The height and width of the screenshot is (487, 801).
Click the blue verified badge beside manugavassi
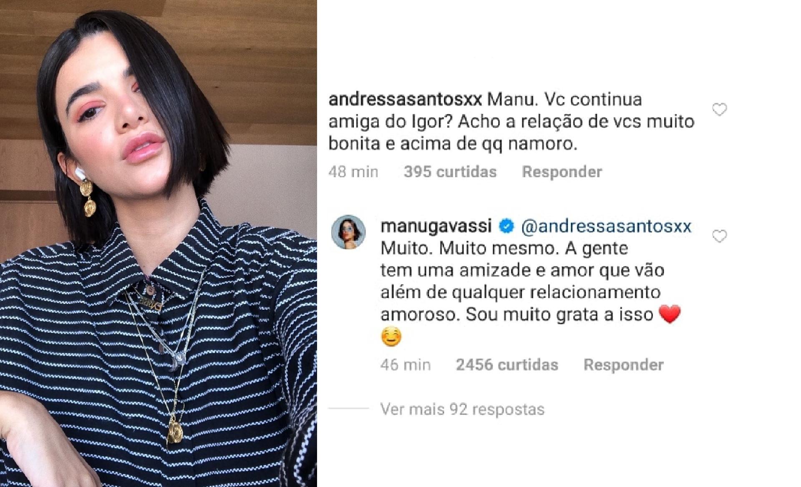(x=506, y=226)
